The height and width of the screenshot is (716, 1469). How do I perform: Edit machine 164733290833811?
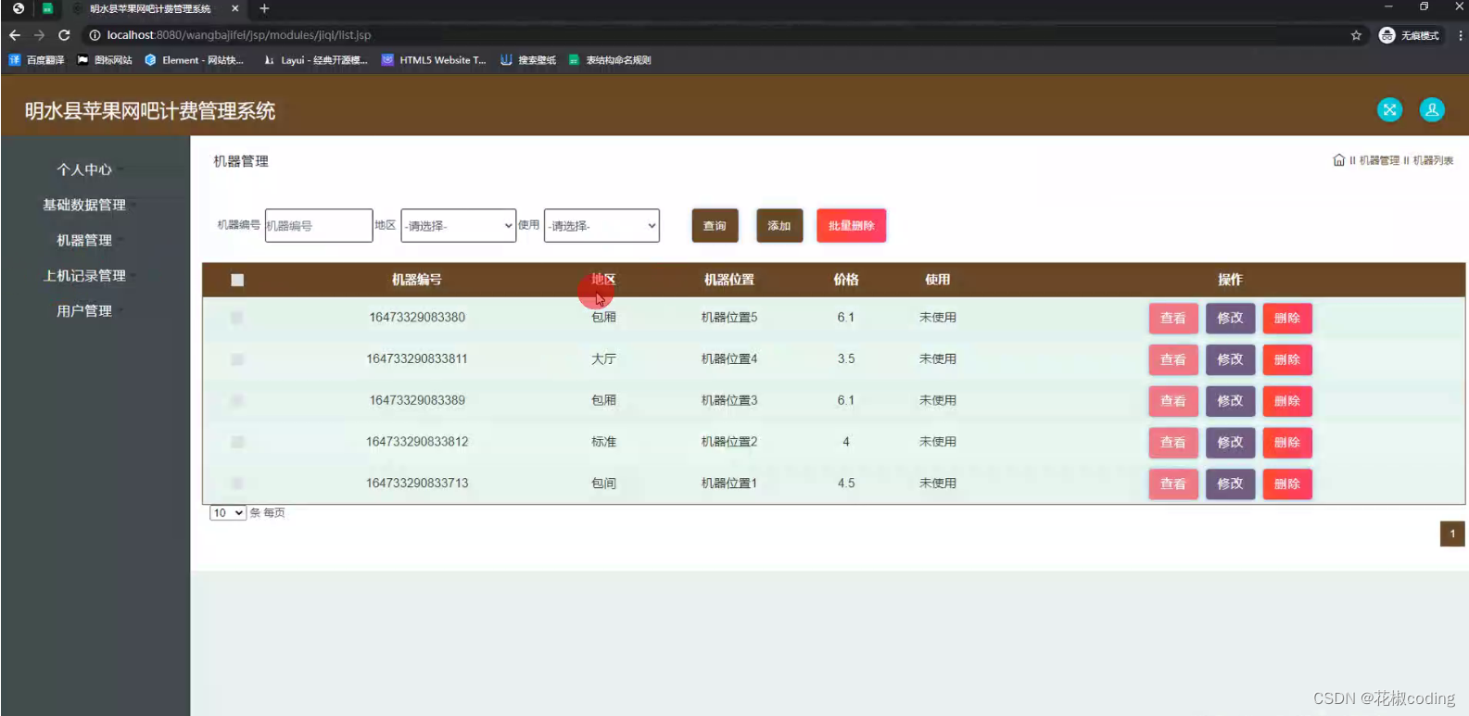[1230, 359]
